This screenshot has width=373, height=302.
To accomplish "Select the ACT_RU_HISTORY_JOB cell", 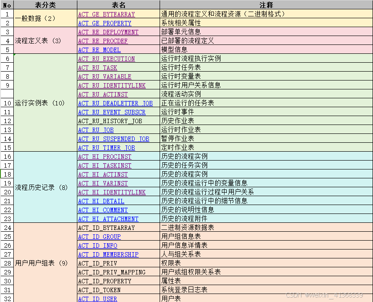I will (x=118, y=121).
